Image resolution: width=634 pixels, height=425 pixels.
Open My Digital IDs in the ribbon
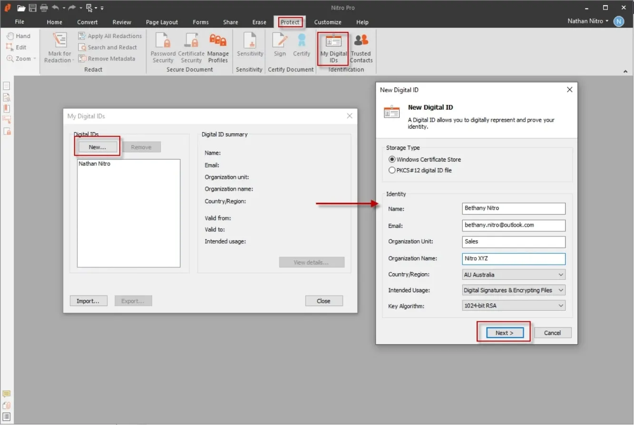(x=333, y=48)
